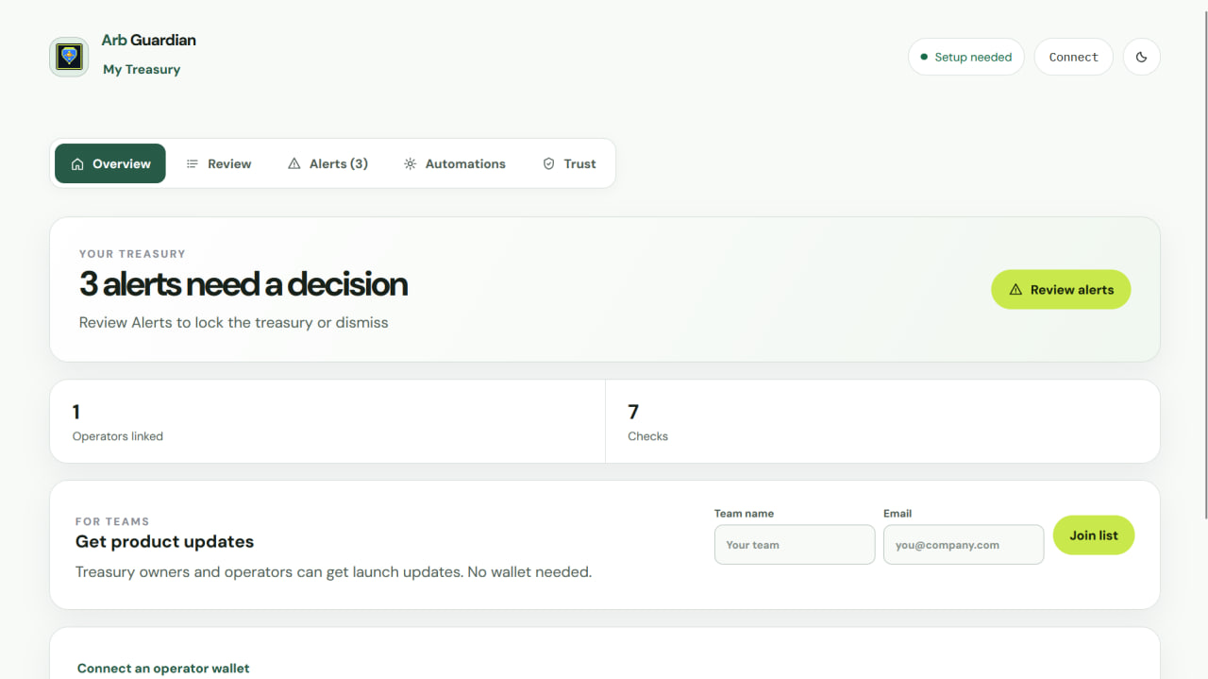Click the home icon in Overview tab
This screenshot has height=679, width=1208.
coord(77,163)
